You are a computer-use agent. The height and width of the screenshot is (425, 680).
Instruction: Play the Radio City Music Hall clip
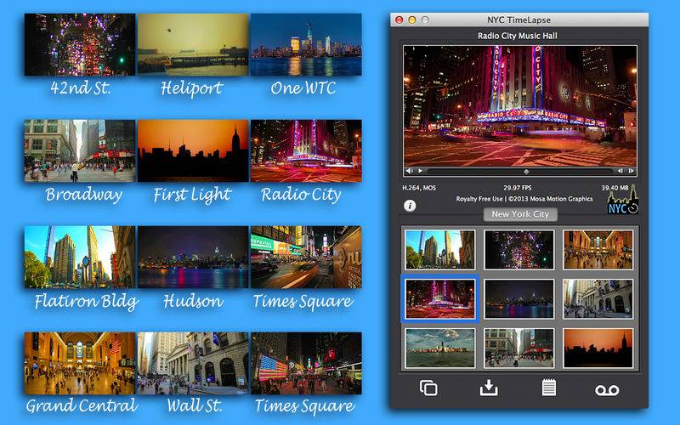(420, 172)
